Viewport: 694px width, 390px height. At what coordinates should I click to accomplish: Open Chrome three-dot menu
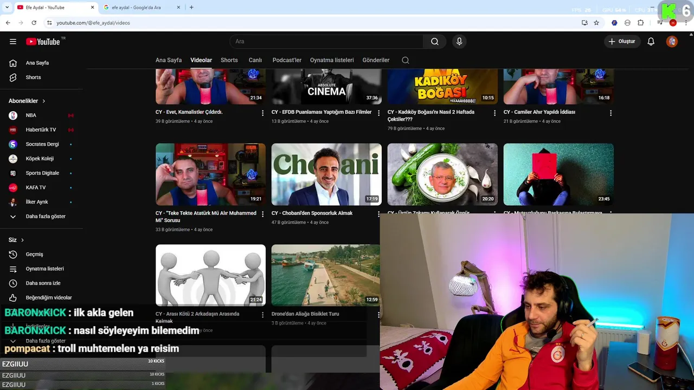point(686,23)
